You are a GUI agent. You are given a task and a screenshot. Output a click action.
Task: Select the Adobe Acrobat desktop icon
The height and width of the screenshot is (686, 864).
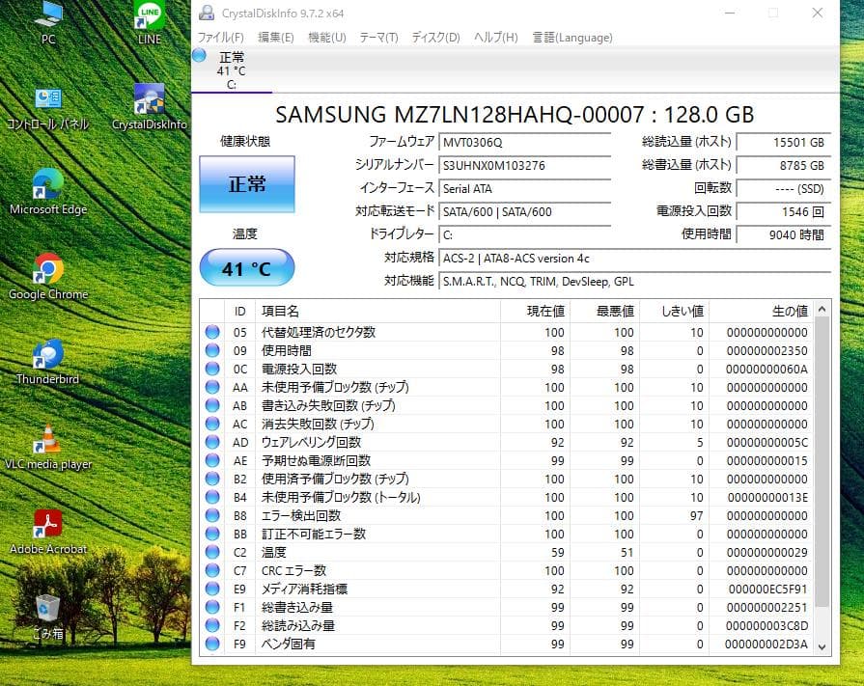(x=48, y=532)
